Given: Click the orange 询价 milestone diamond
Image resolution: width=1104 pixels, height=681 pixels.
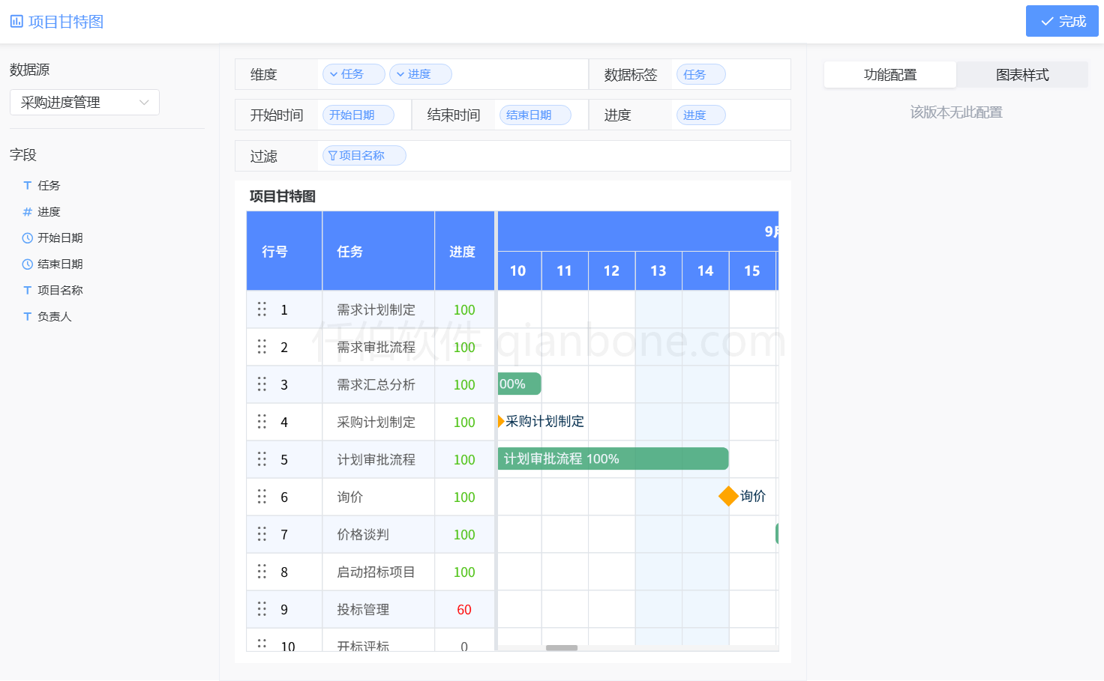Looking at the screenshot, I should tap(728, 496).
